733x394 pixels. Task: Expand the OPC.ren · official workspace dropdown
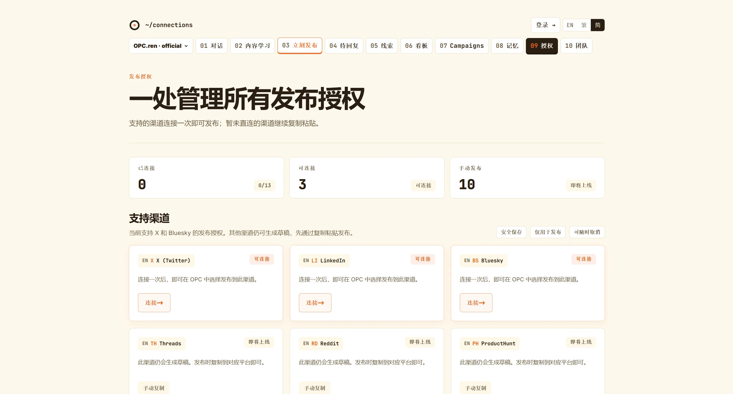[x=161, y=46]
